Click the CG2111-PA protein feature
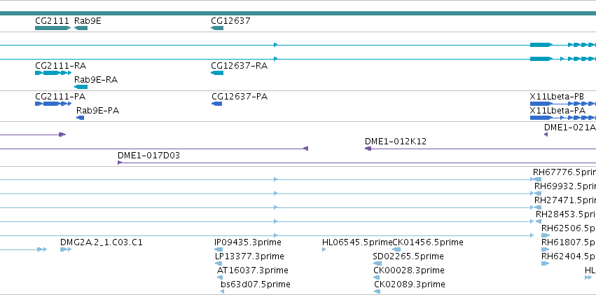The width and height of the screenshot is (596, 295). pyautogui.click(x=53, y=104)
